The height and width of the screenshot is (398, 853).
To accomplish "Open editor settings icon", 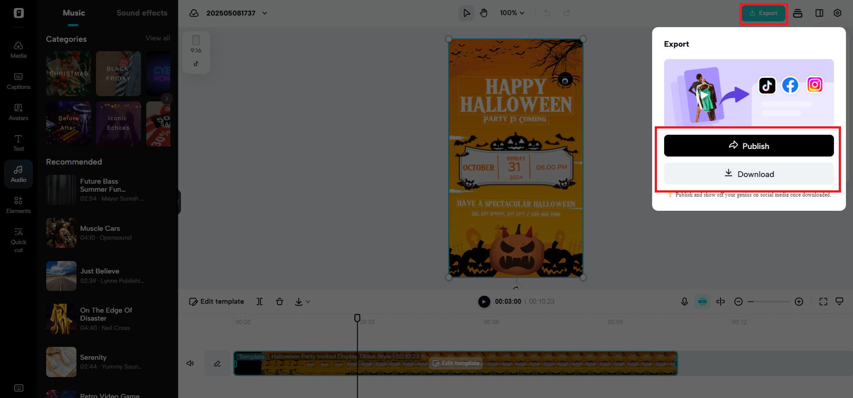I will [837, 13].
